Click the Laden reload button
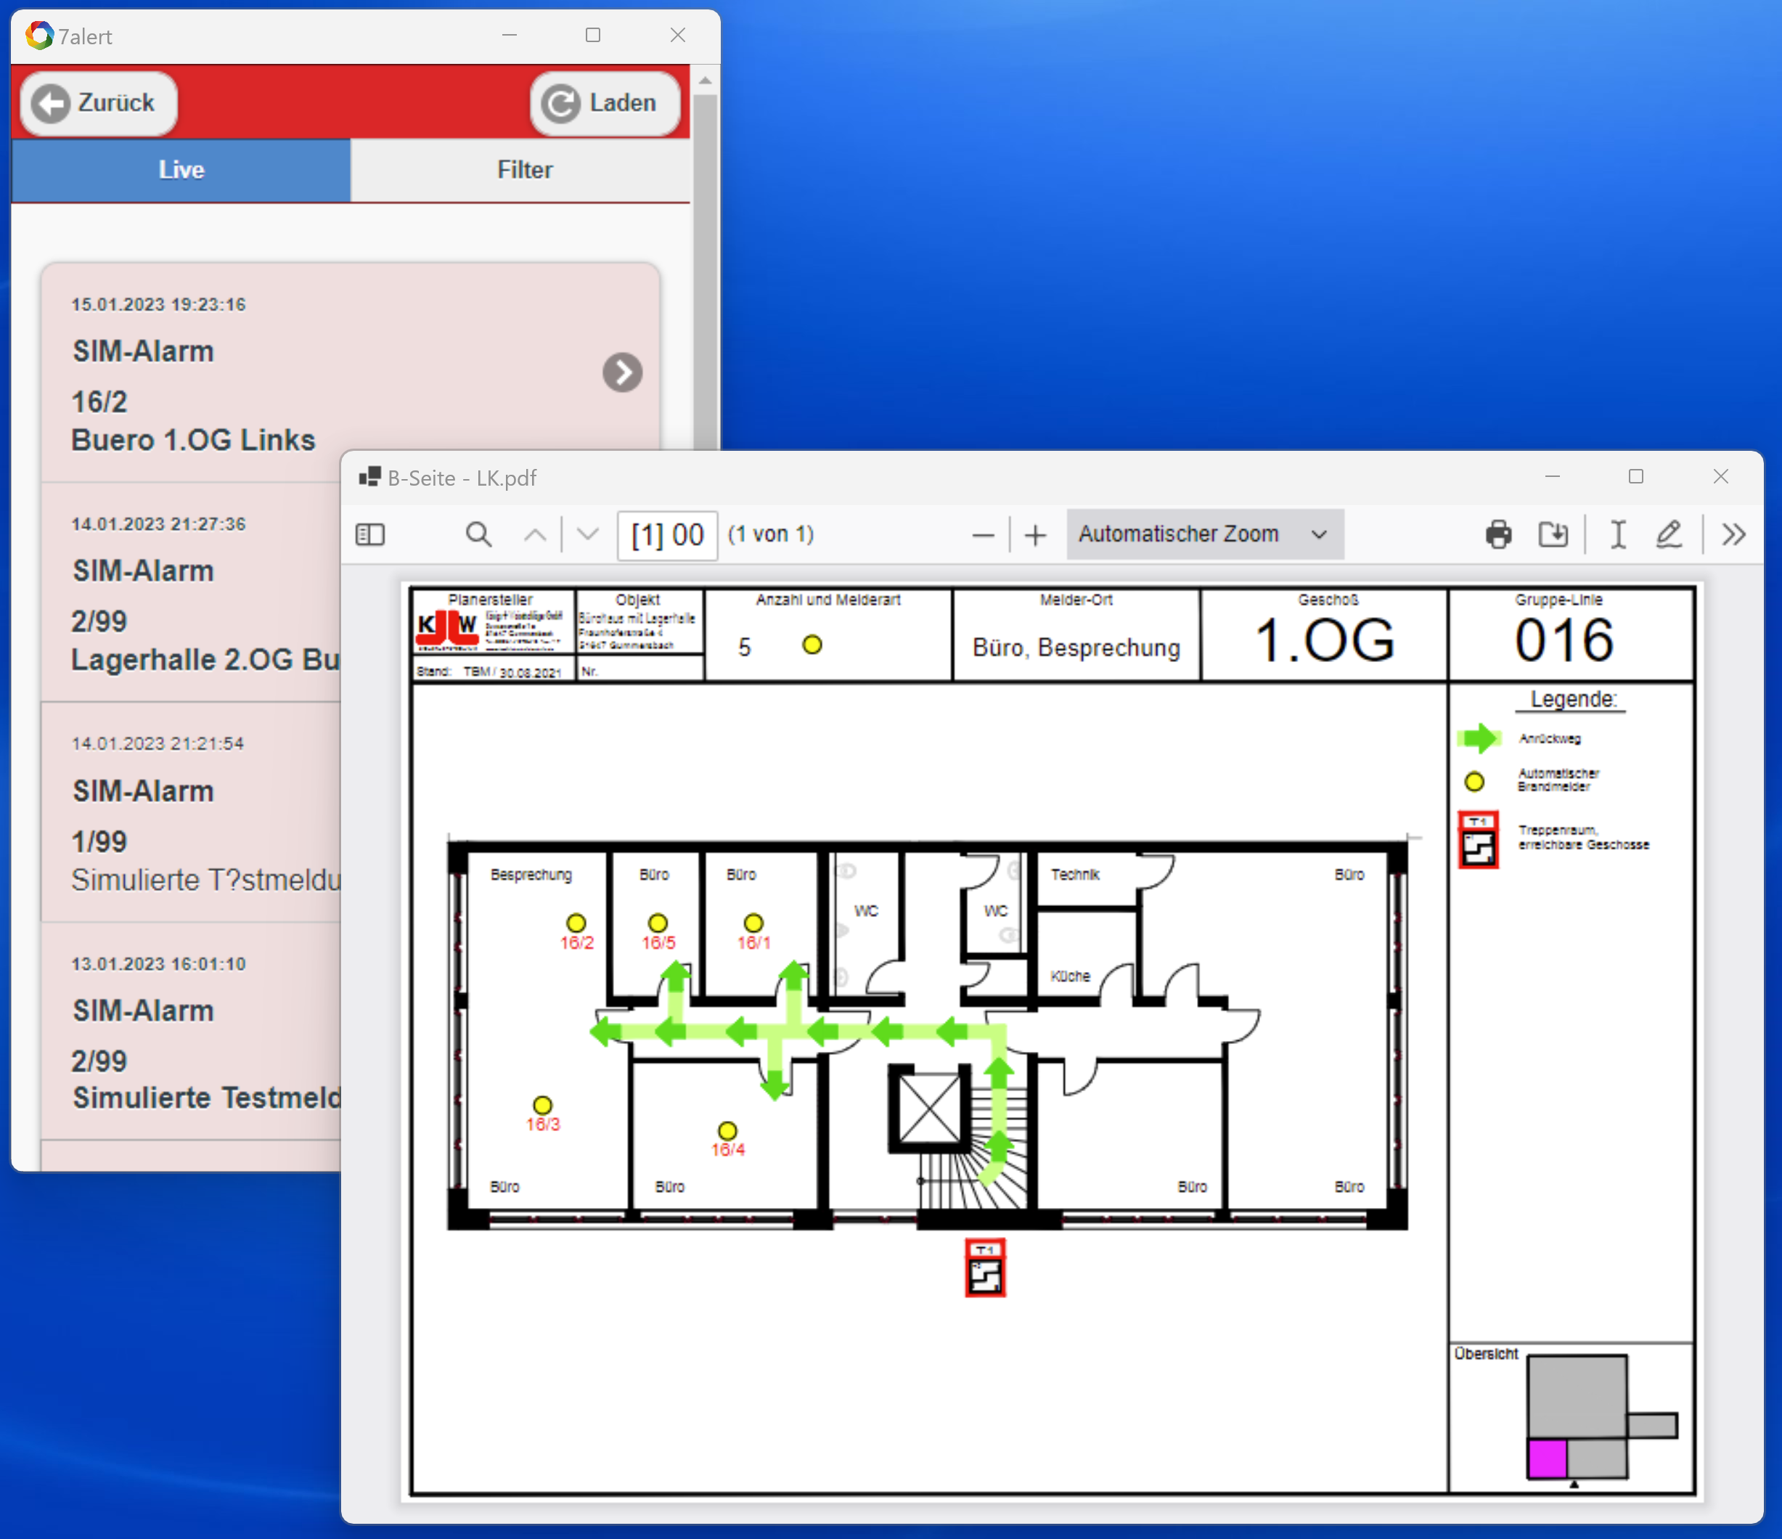The width and height of the screenshot is (1782, 1539). coord(605,103)
